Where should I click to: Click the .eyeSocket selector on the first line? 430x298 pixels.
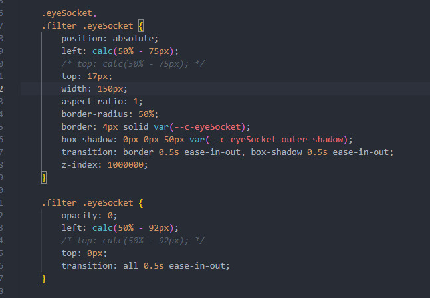click(68, 13)
